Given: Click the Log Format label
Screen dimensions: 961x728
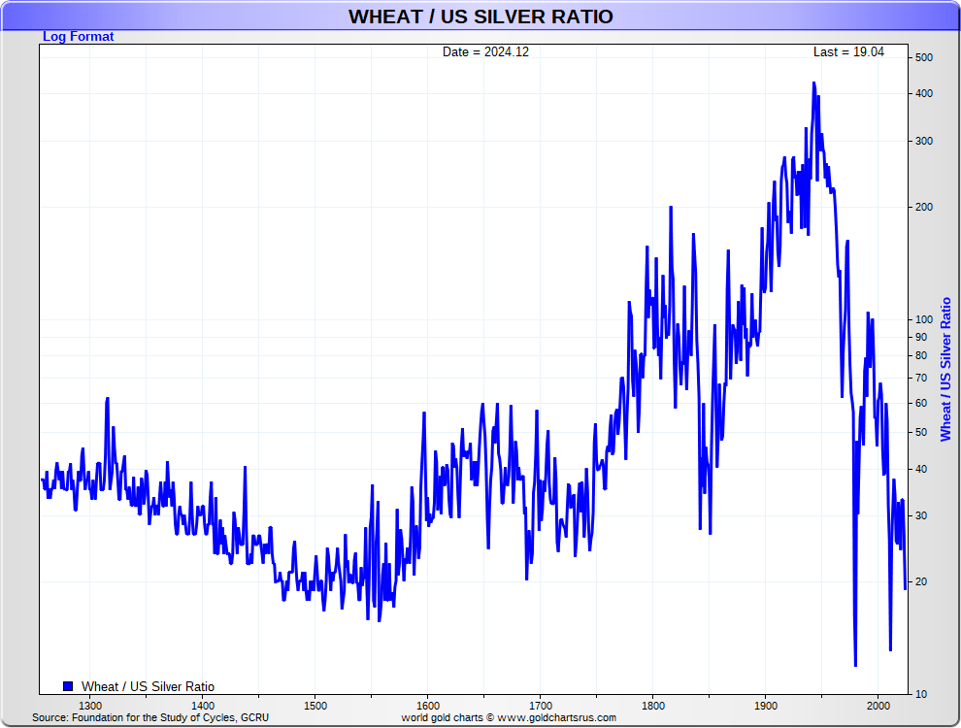Looking at the screenshot, I should click(x=79, y=37).
